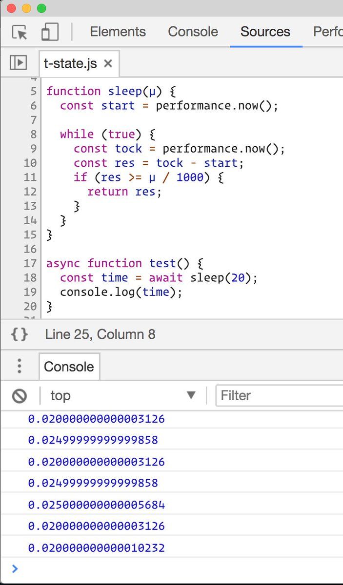Set breakpoint on line 18 gutter
This screenshot has height=585, width=343.
pyautogui.click(x=30, y=278)
